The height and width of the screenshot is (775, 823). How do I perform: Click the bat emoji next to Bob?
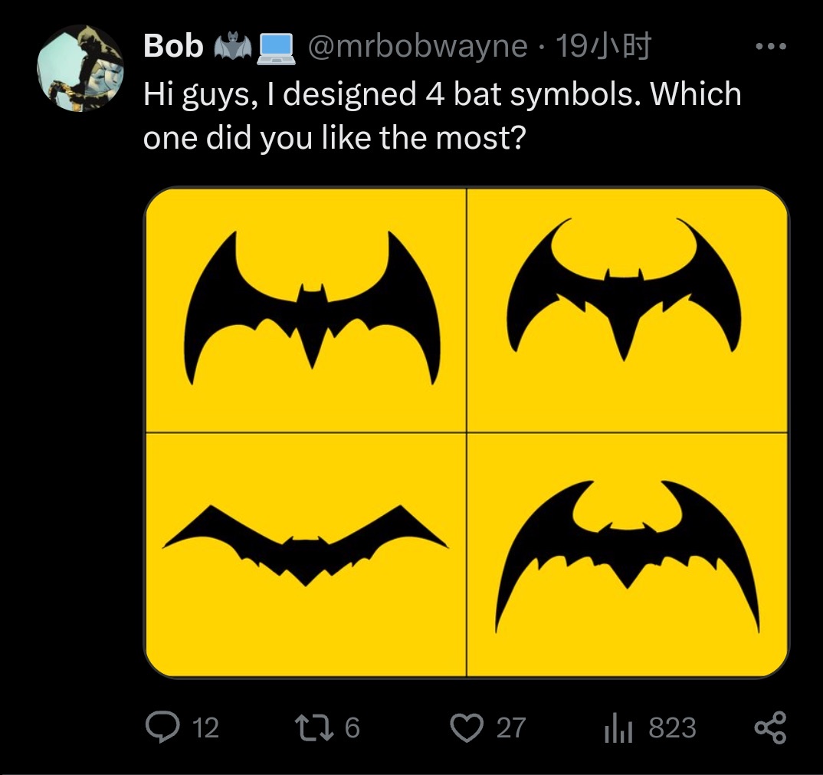[x=232, y=46]
